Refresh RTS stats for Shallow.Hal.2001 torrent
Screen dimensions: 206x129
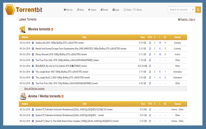(150, 43)
